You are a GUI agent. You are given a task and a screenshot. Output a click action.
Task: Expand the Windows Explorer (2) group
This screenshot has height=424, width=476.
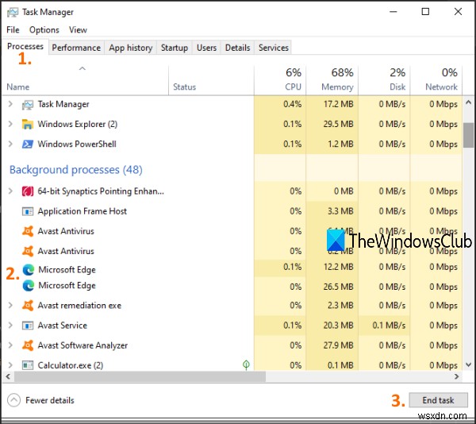pos(10,124)
